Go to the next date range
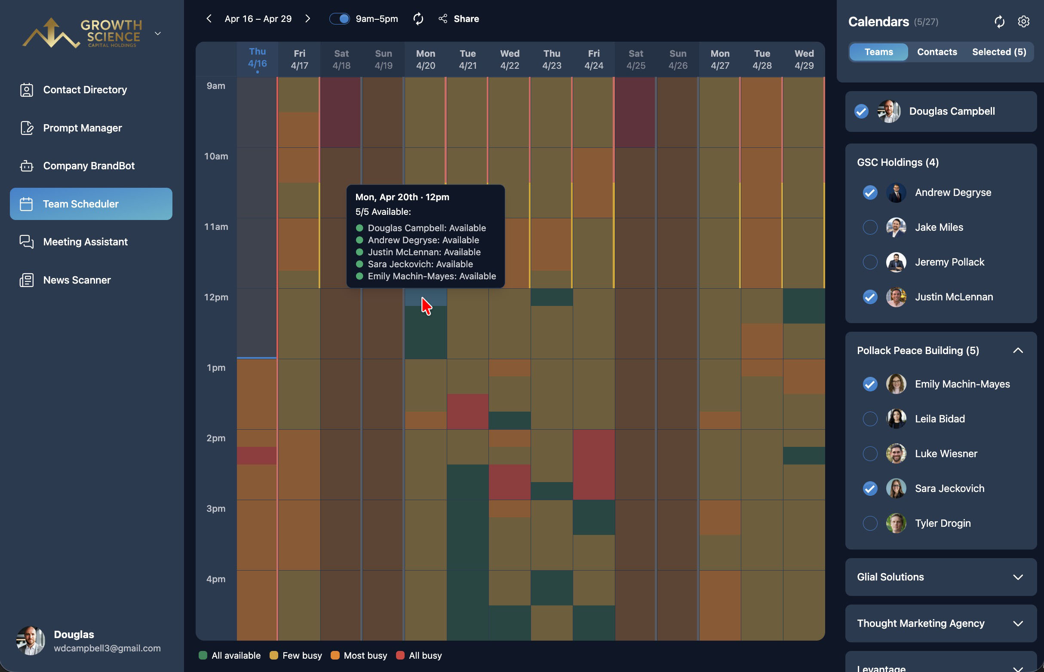 (308, 19)
